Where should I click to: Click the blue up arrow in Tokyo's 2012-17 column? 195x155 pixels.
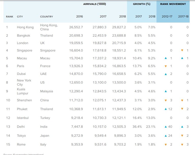point(166,136)
